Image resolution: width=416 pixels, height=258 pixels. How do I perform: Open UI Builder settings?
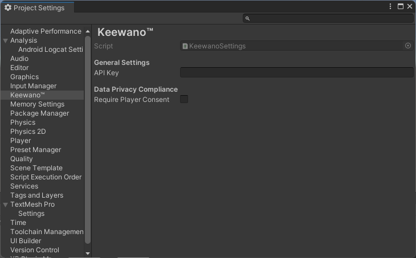pos(26,241)
